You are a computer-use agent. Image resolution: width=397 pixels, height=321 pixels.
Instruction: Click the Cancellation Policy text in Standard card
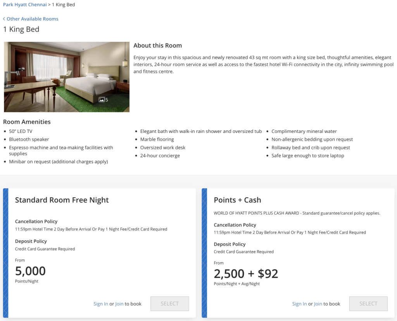point(36,221)
